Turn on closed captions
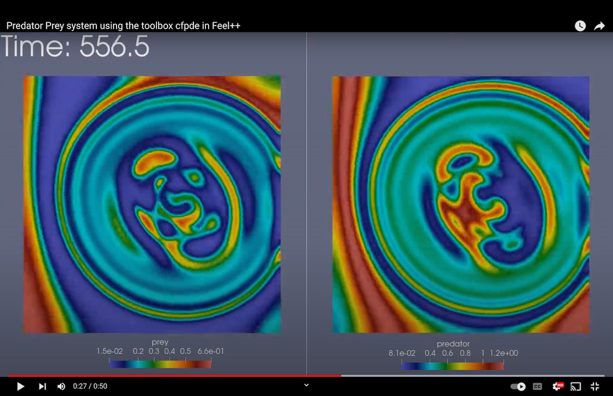613x396 pixels. [537, 386]
